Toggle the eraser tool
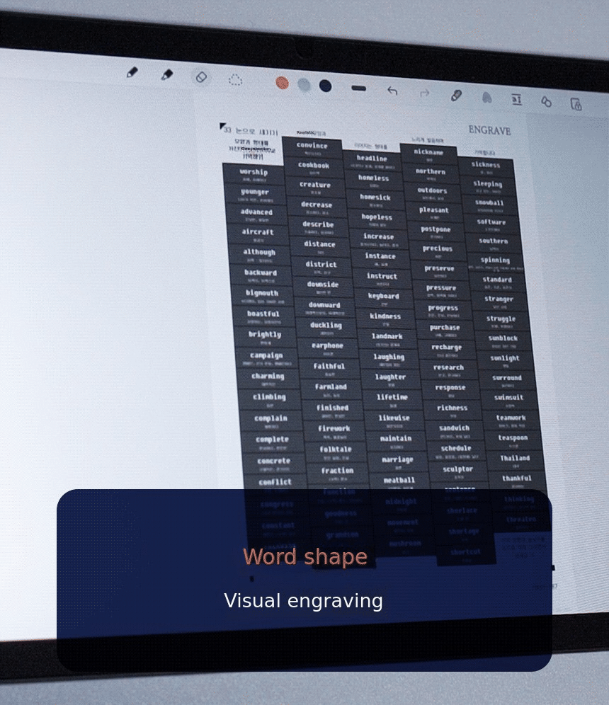The width and height of the screenshot is (609, 705). [x=201, y=77]
